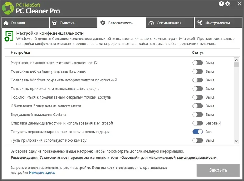Click the PC Cleaner Pro leaf logo
Viewport: 244px width, 181px height.
pyautogui.click(x=8, y=8)
